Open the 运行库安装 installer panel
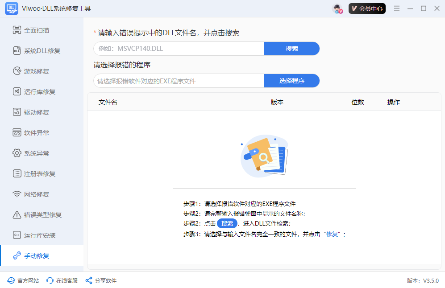This screenshot has width=445, height=288. tap(32, 235)
